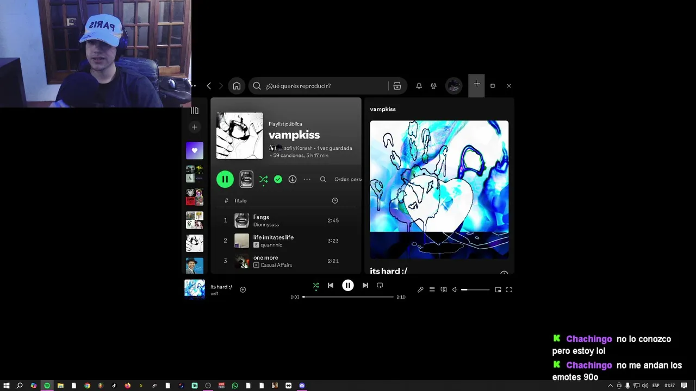Open the vampkiss playlist thumbnail in sidebar
The image size is (696, 391).
195,243
